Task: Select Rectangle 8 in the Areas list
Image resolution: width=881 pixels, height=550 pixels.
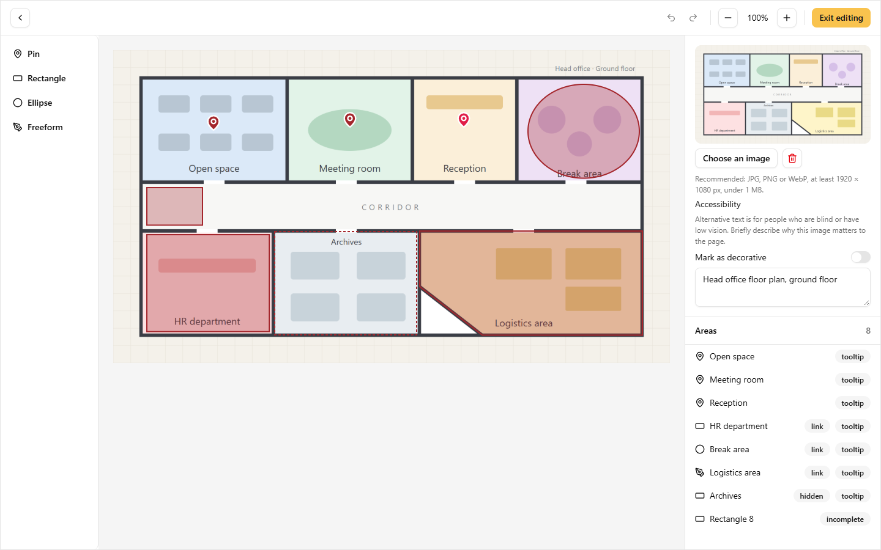Action: click(782, 519)
